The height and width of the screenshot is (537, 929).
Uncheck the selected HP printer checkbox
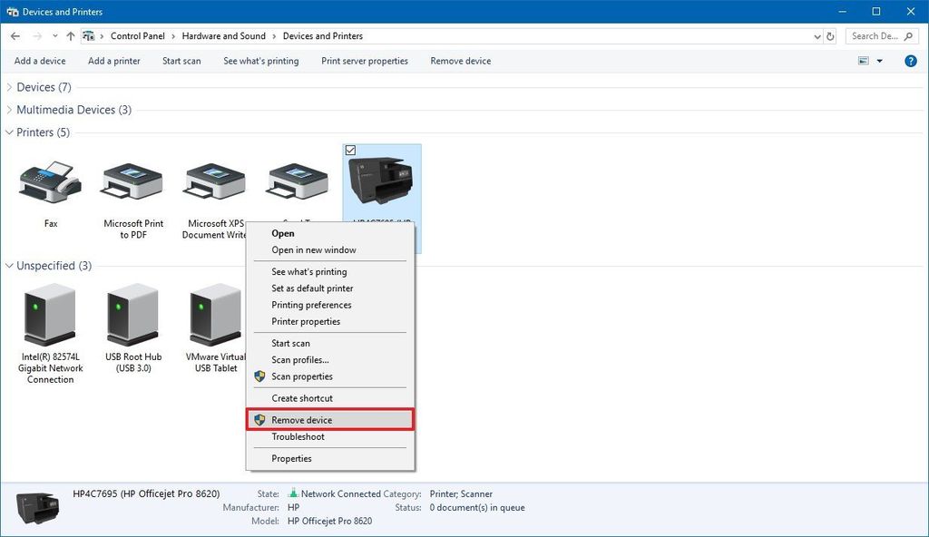(x=352, y=150)
